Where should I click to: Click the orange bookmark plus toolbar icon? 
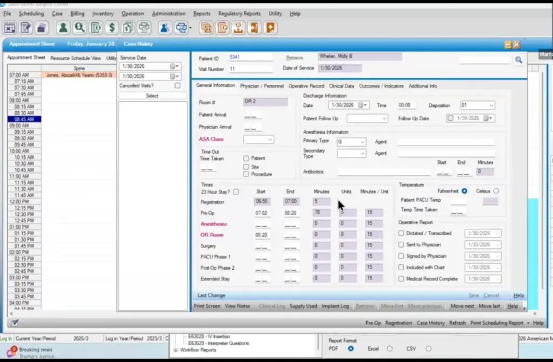271,28
